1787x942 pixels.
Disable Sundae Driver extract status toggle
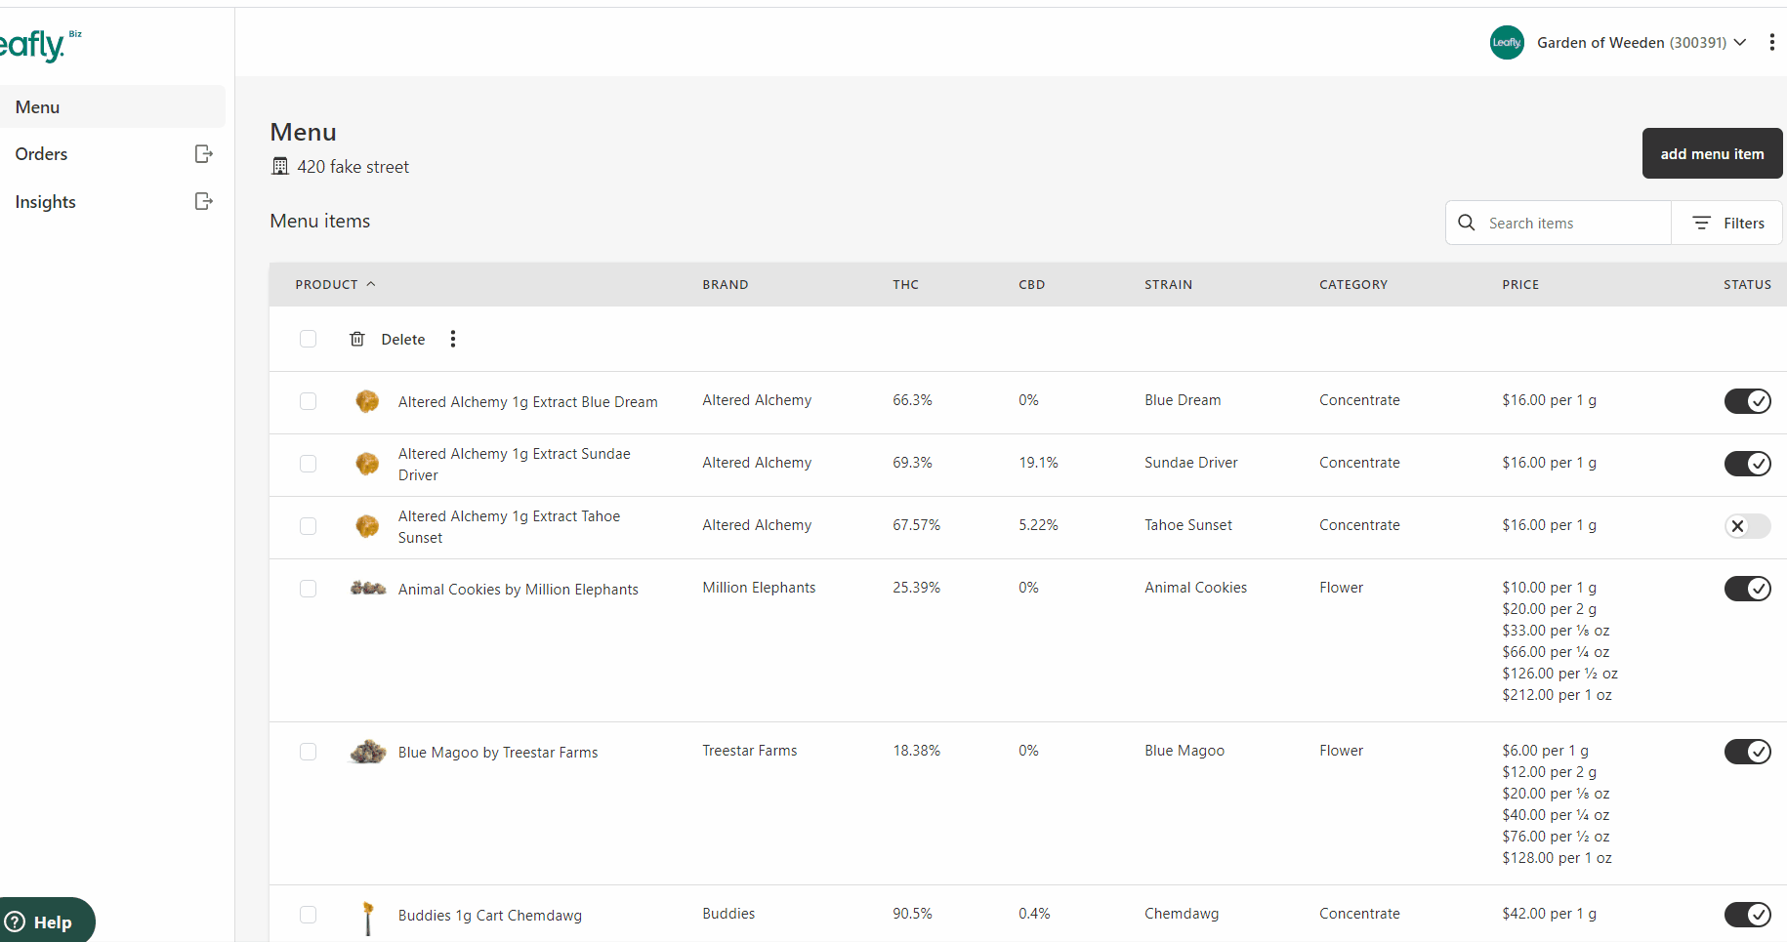1747,464
